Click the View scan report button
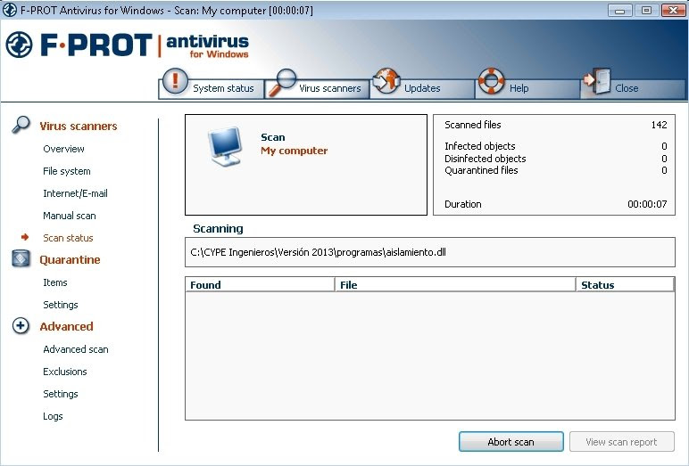689x466 pixels. click(x=622, y=441)
